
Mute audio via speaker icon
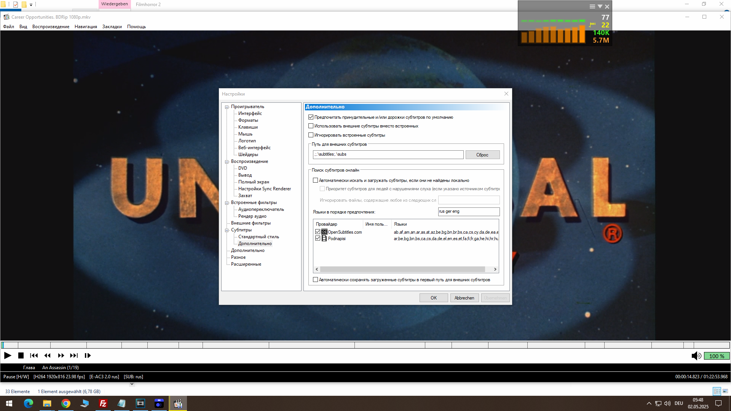tap(696, 356)
